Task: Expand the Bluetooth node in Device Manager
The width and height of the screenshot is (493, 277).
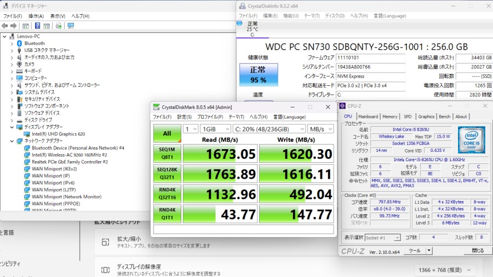Action: [12, 44]
